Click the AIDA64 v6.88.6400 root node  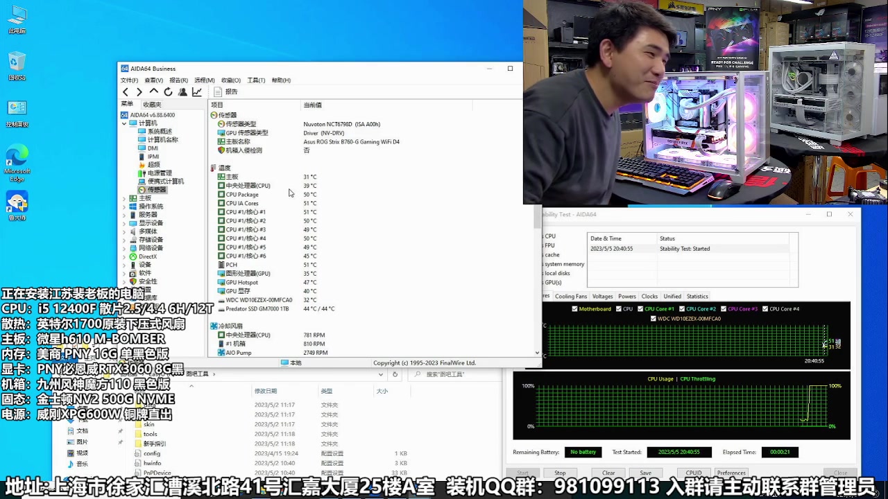point(148,115)
